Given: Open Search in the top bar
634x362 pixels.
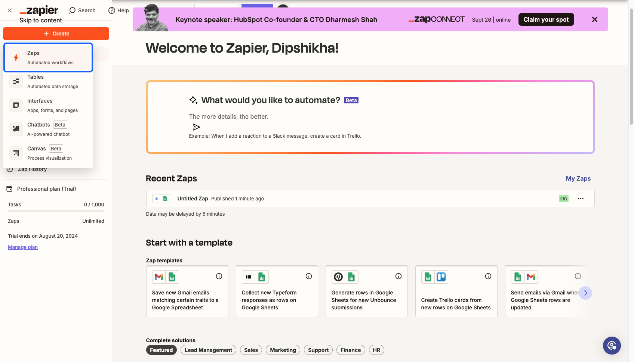Looking at the screenshot, I should pyautogui.click(x=82, y=10).
